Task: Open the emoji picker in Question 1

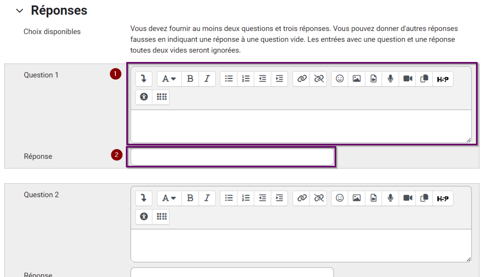Action: click(x=339, y=79)
